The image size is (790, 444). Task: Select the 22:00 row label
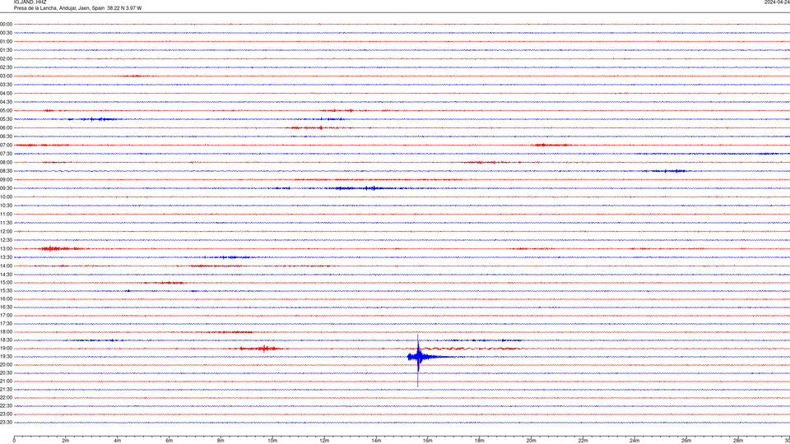tap(6, 397)
